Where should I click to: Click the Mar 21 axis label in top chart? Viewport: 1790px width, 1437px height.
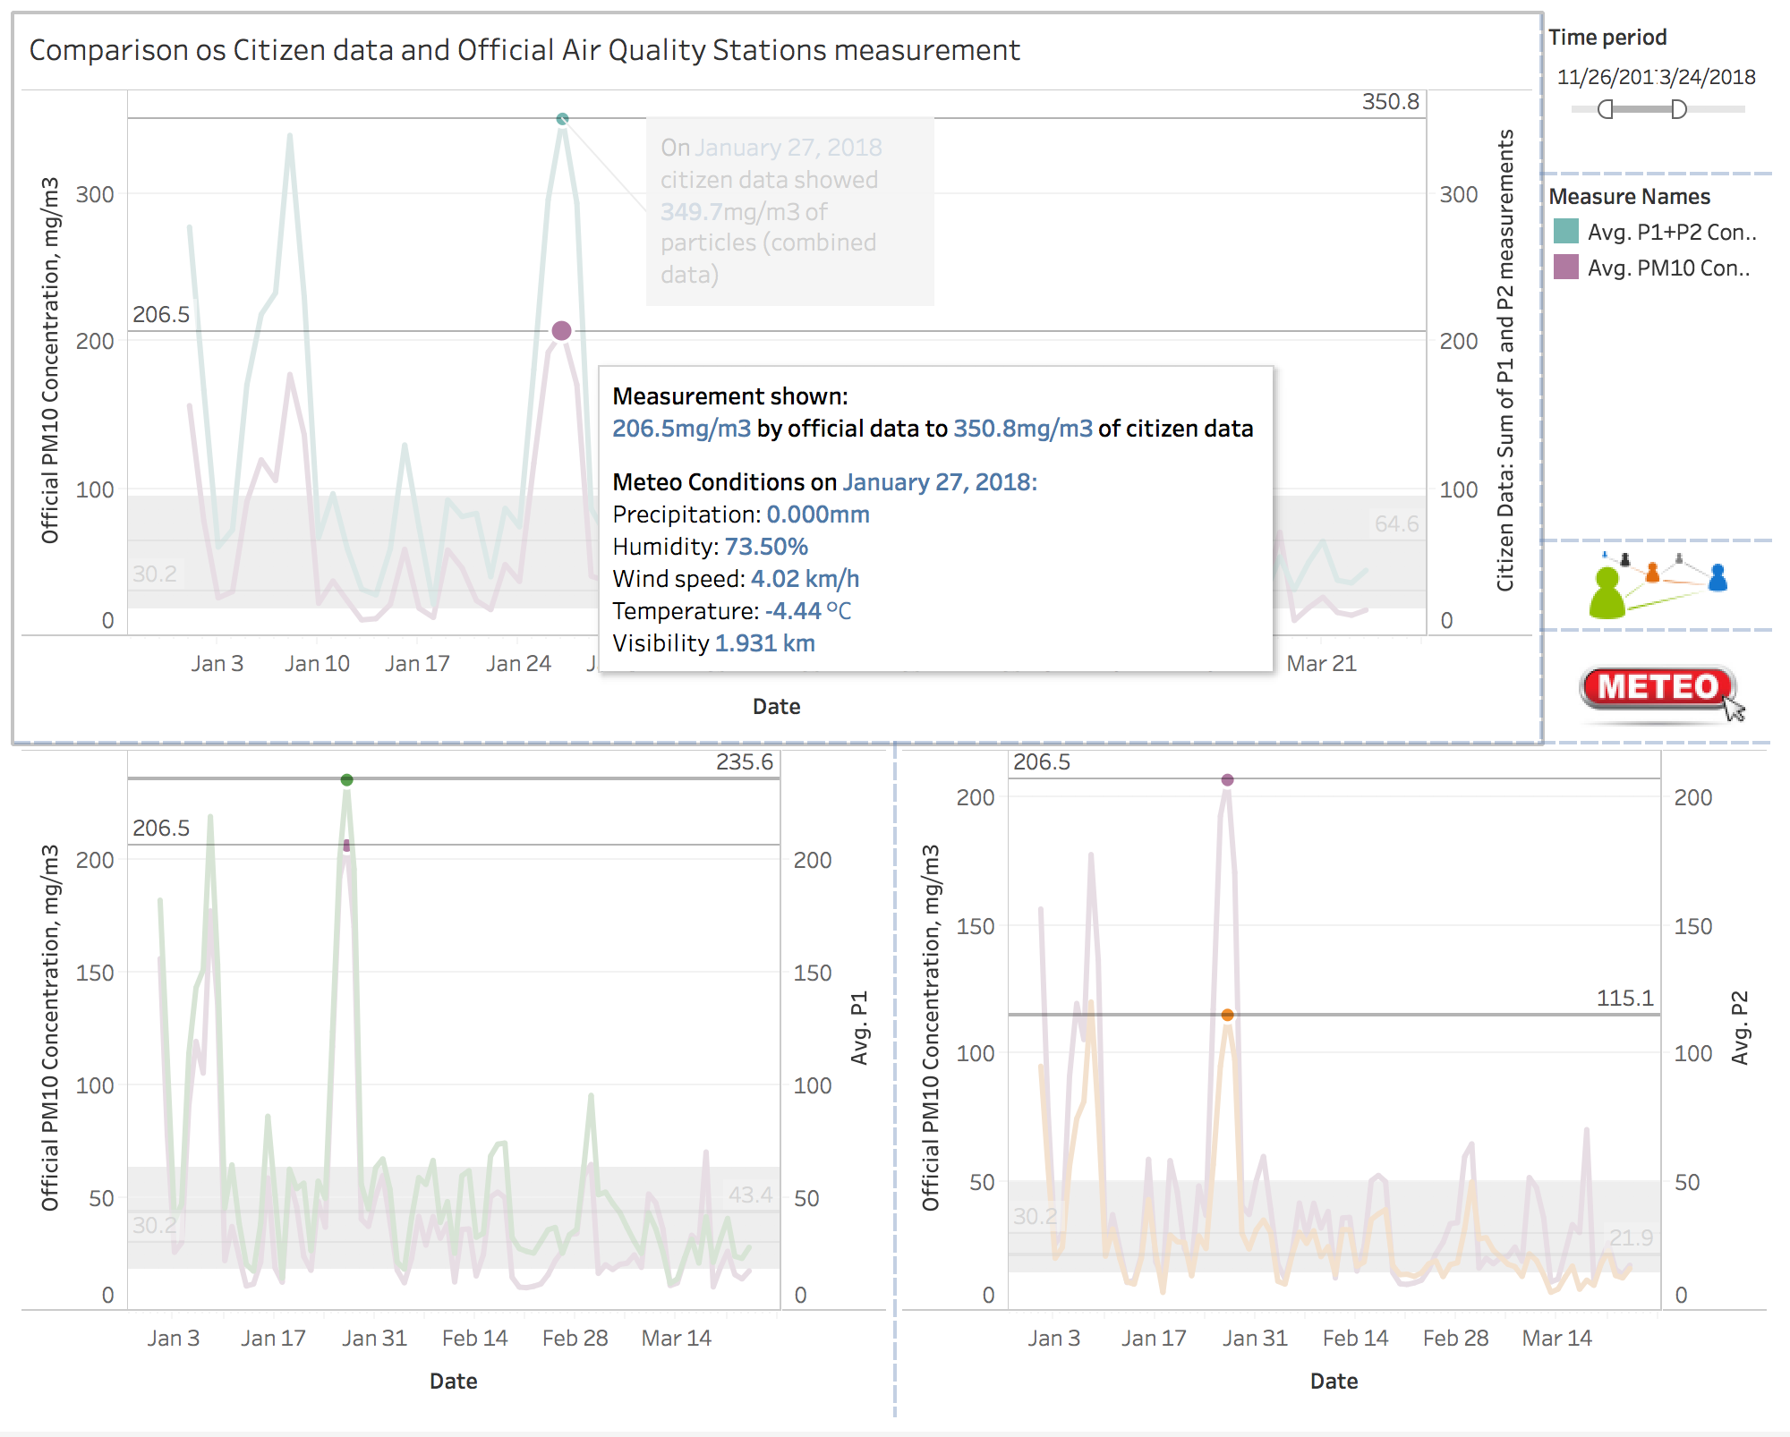1321,664
